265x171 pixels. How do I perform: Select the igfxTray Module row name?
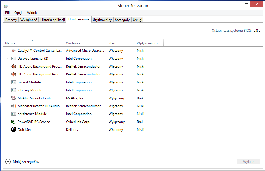pos(30,90)
